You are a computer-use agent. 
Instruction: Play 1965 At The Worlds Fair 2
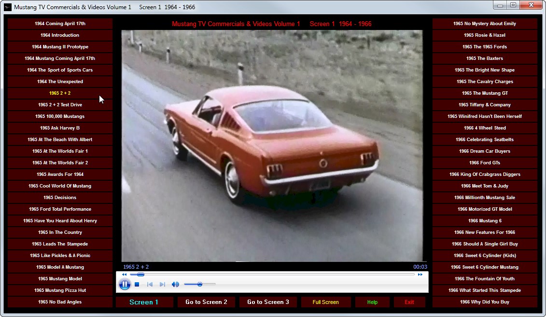(x=60, y=162)
